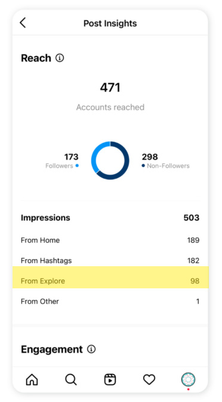The image size is (222, 402).
Task: Click the Post Insights title
Action: (x=110, y=23)
